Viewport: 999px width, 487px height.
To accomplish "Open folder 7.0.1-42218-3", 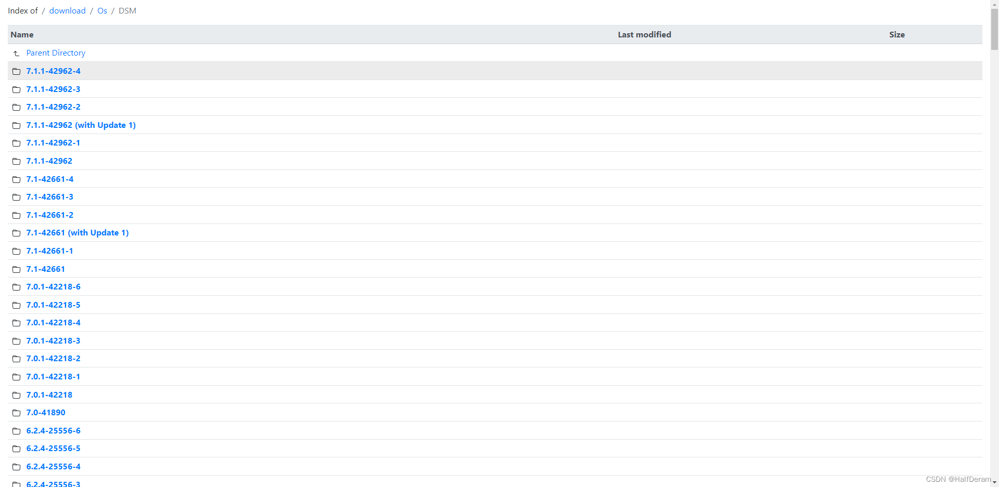I will coord(54,341).
